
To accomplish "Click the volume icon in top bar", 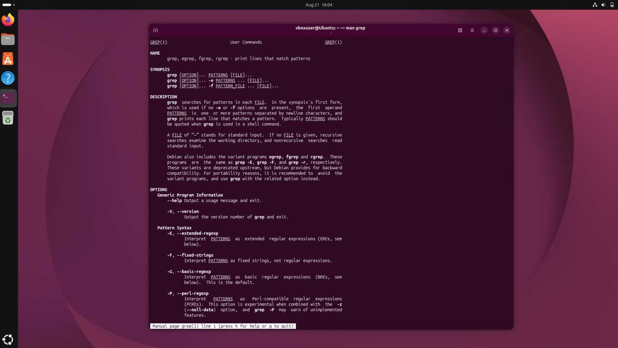I will 604,5.
